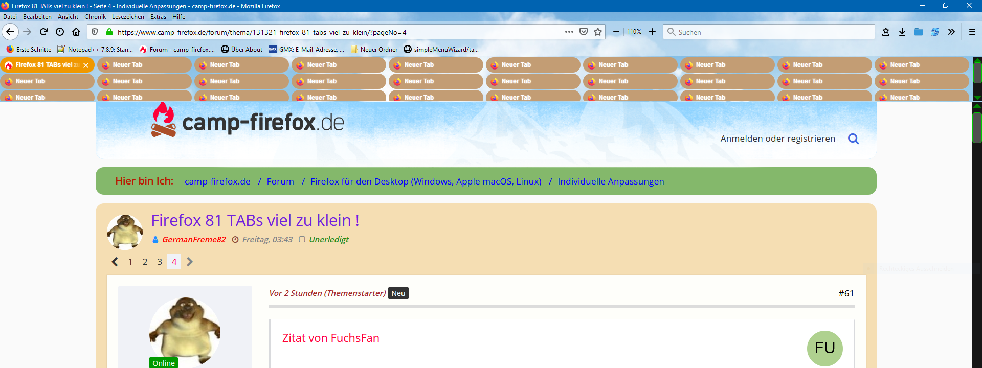Open the forum search magnifier

click(x=853, y=139)
